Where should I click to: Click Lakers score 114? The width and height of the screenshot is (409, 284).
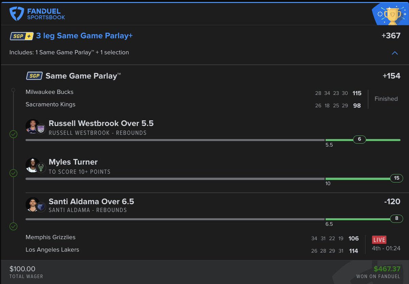click(354, 251)
